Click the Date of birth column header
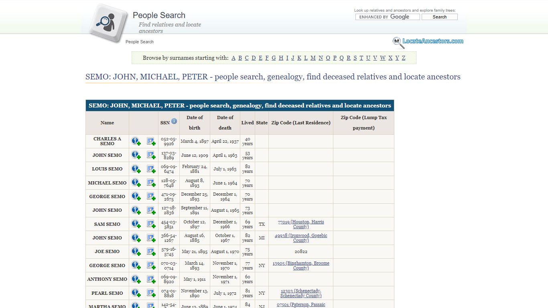The image size is (548, 308). coord(195,123)
